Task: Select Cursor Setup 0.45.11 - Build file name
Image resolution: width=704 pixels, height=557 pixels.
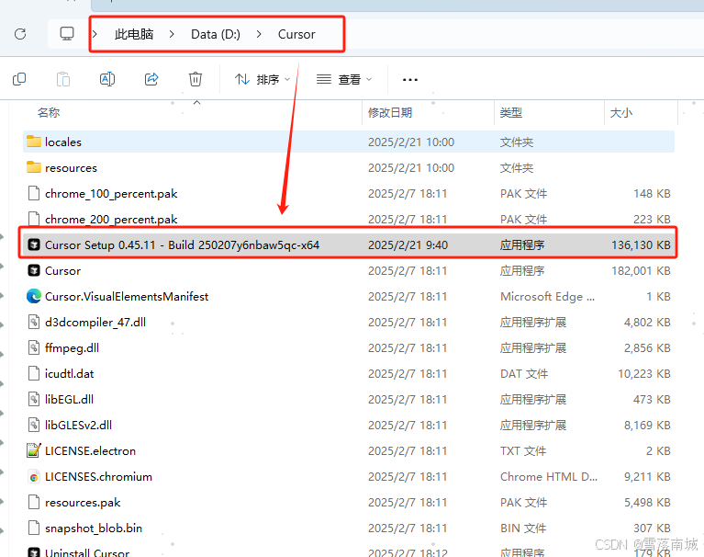Action: click(183, 245)
